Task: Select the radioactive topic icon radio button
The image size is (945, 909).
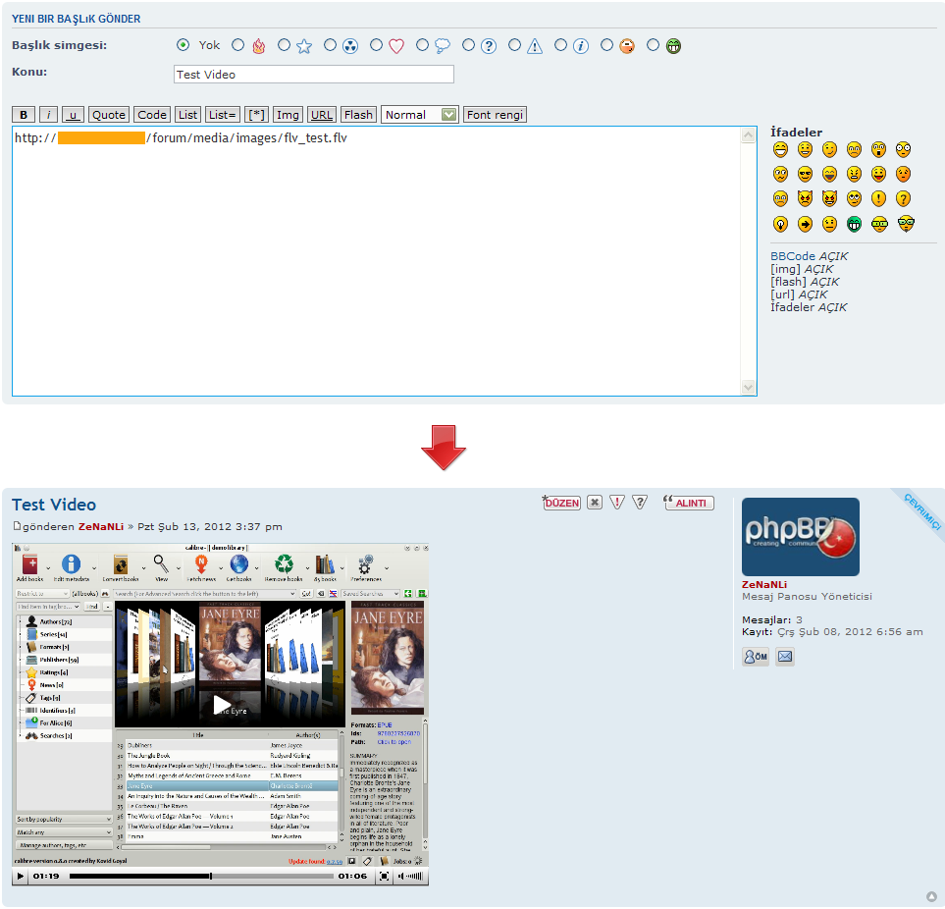Action: pyautogui.click(x=330, y=45)
